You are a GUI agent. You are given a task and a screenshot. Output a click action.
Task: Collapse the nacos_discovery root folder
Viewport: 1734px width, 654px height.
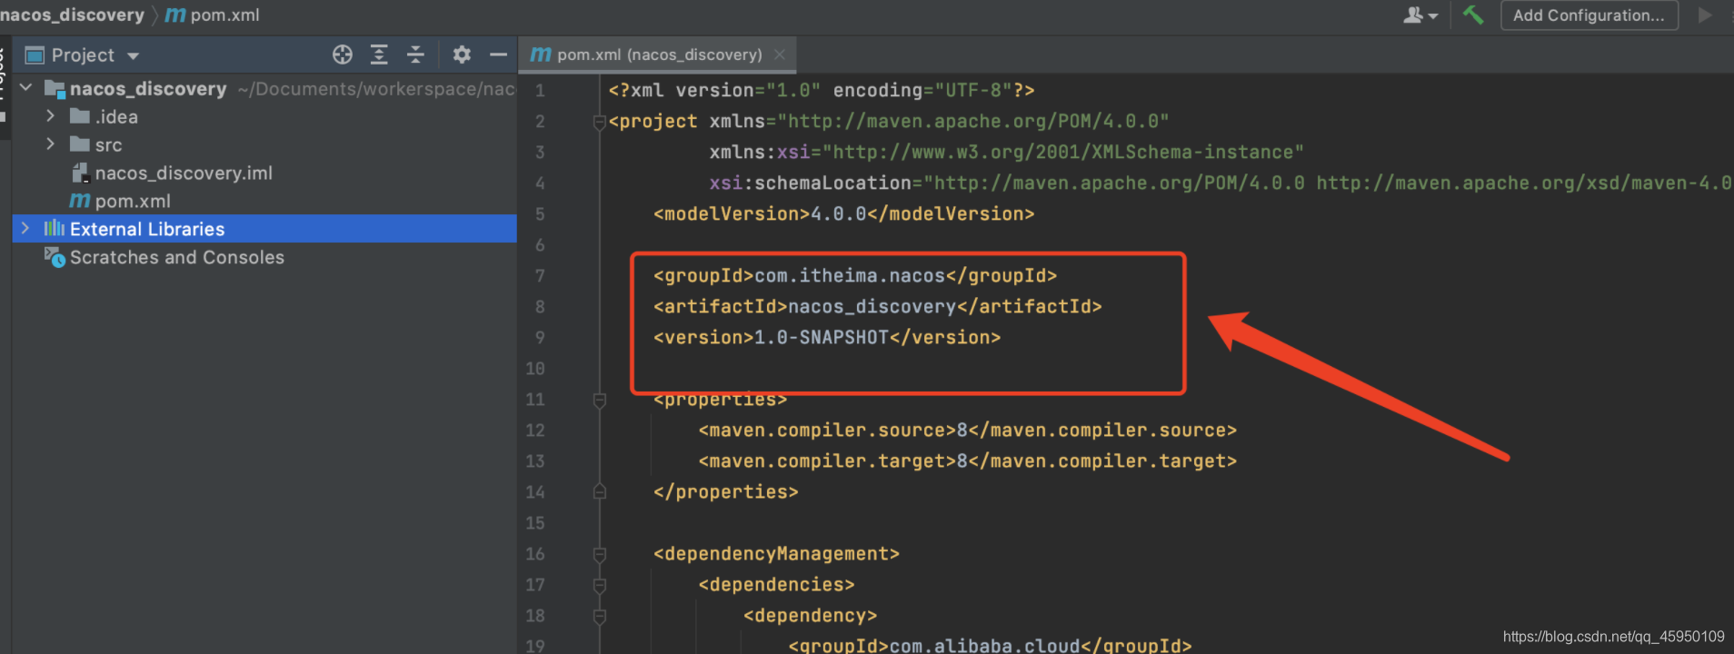click(26, 88)
